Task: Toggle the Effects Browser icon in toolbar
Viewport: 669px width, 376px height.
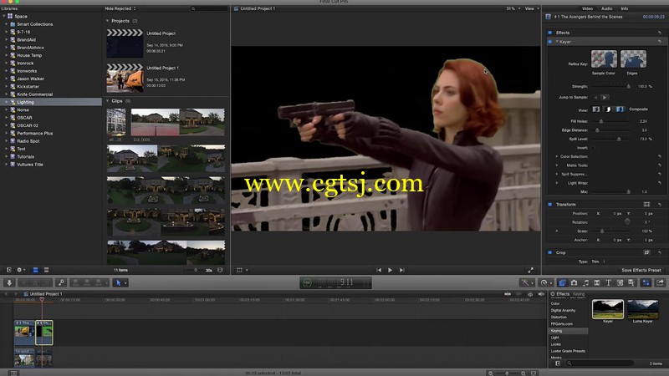Action: (562, 282)
